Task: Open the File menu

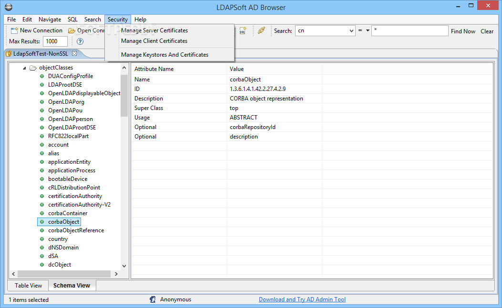Action: 11,19
